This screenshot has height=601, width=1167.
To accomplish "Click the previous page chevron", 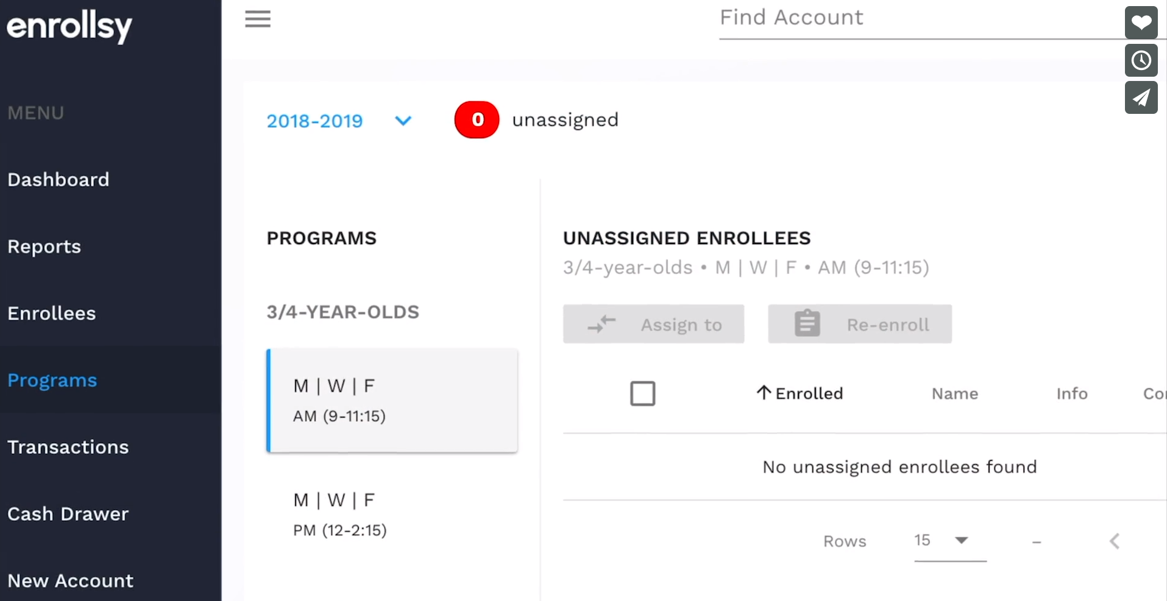I will (x=1115, y=541).
